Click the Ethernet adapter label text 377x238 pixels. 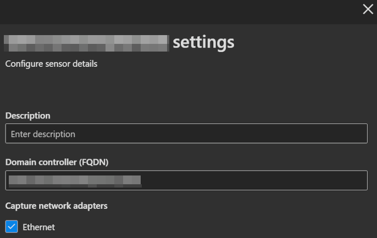(x=38, y=227)
